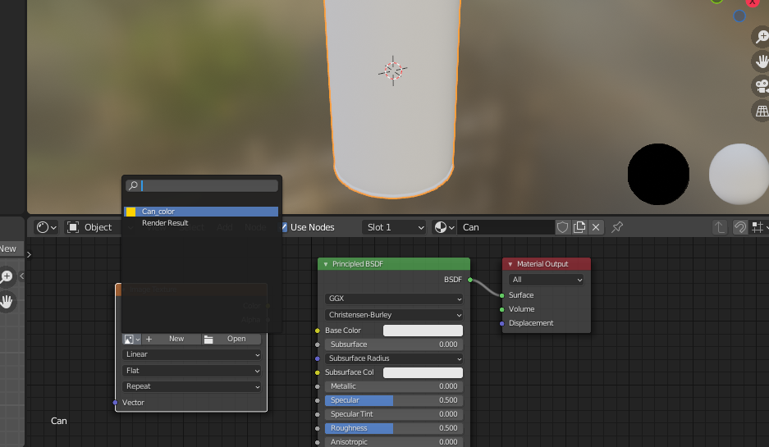The width and height of the screenshot is (769, 447).
Task: Switch perspective/orthographic with grid icon
Action: [x=762, y=112]
